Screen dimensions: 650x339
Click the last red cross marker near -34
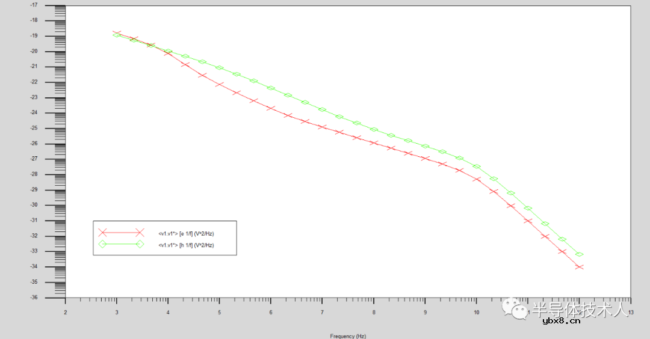(x=579, y=266)
